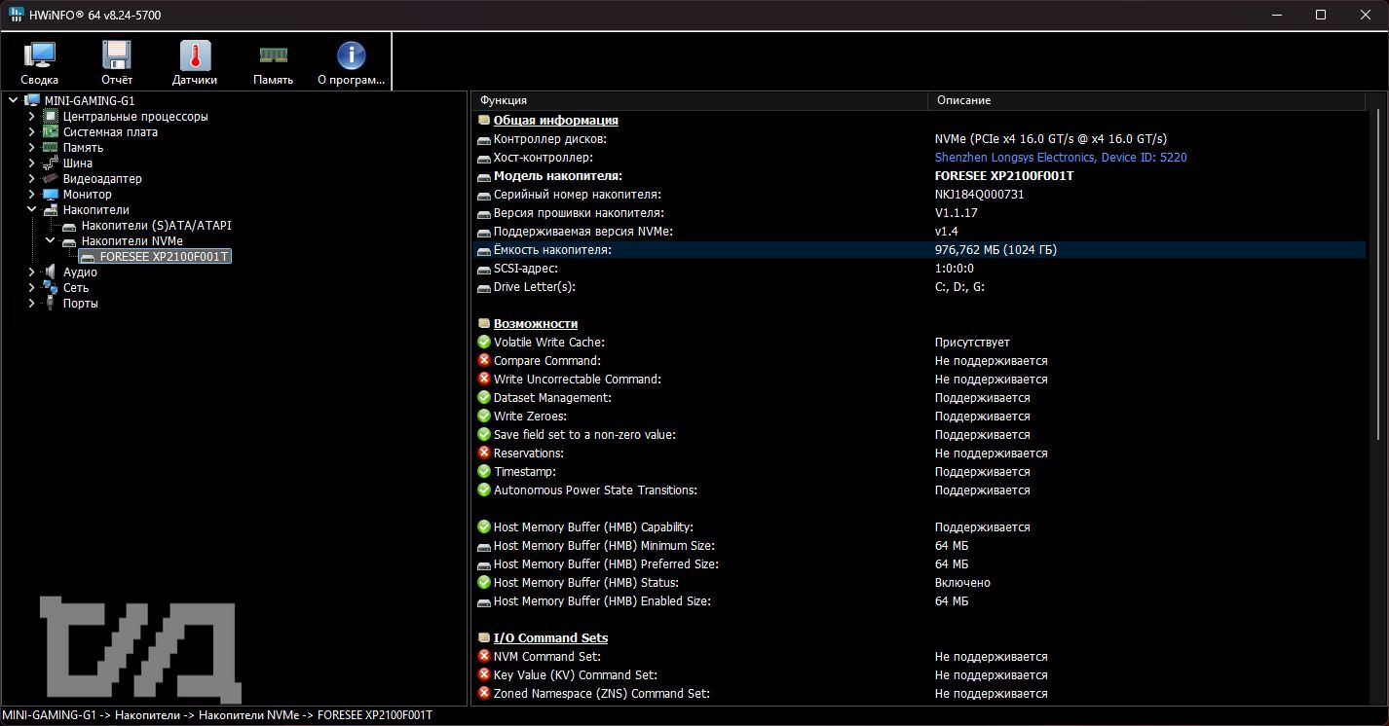Click the Шина bus tree icon
The height and width of the screenshot is (726, 1389).
51,163
